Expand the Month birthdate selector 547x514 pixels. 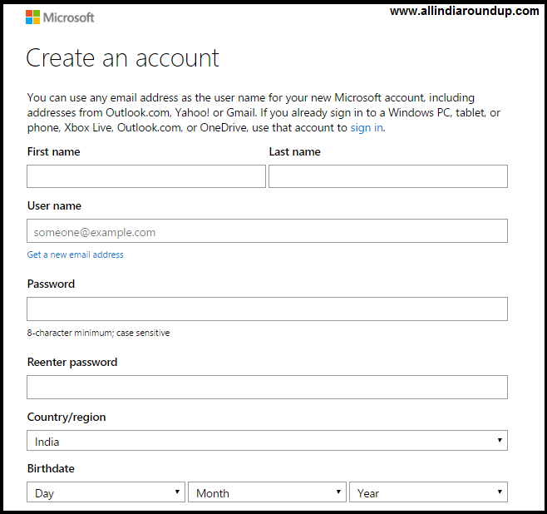(267, 492)
